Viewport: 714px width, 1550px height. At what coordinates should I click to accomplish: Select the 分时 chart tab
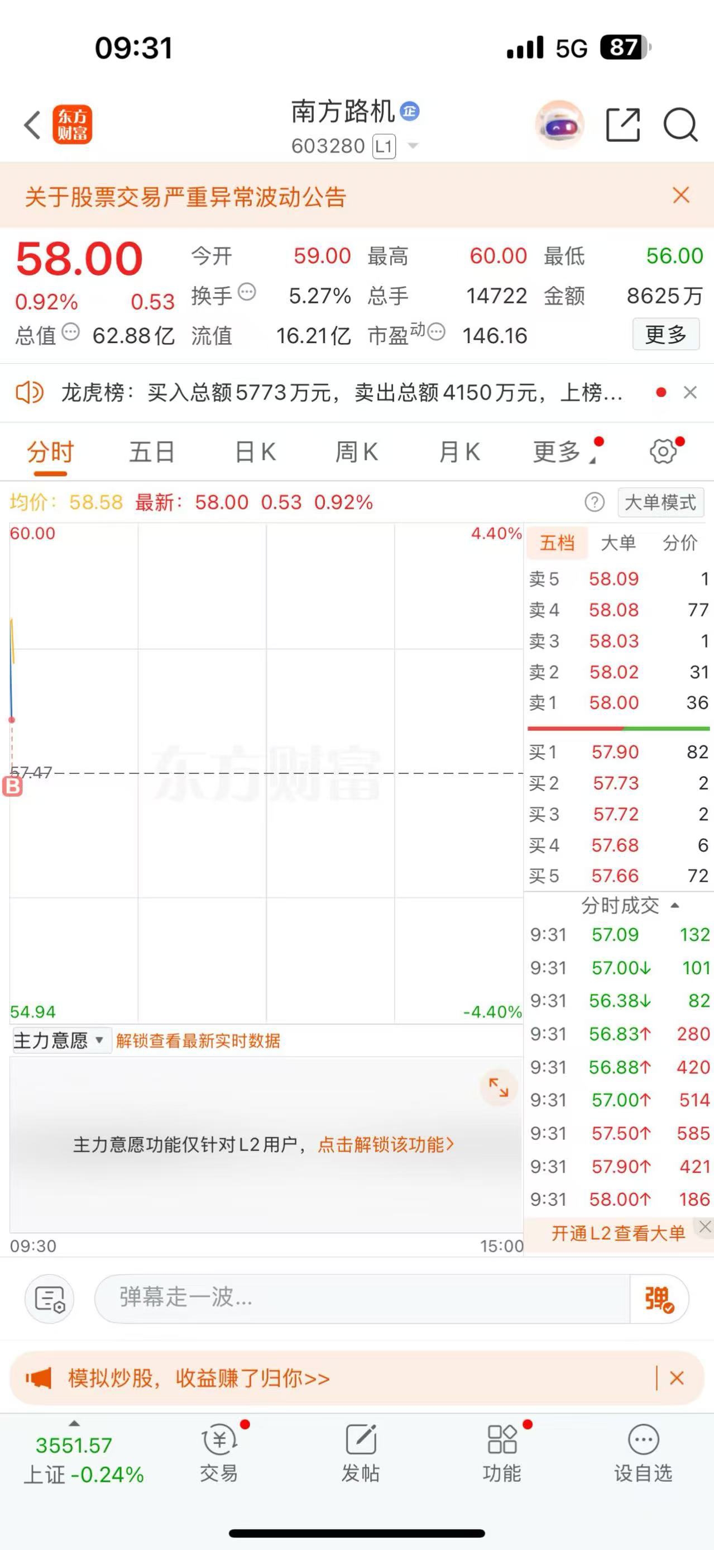[50, 452]
